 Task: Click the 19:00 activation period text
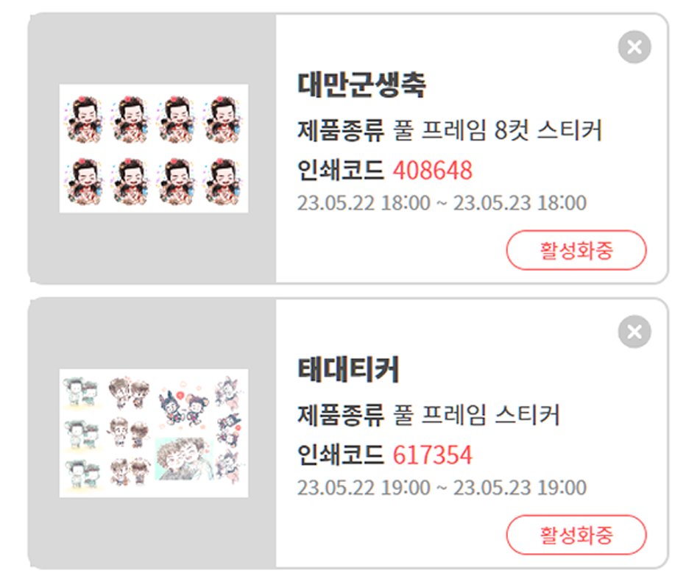(x=442, y=488)
